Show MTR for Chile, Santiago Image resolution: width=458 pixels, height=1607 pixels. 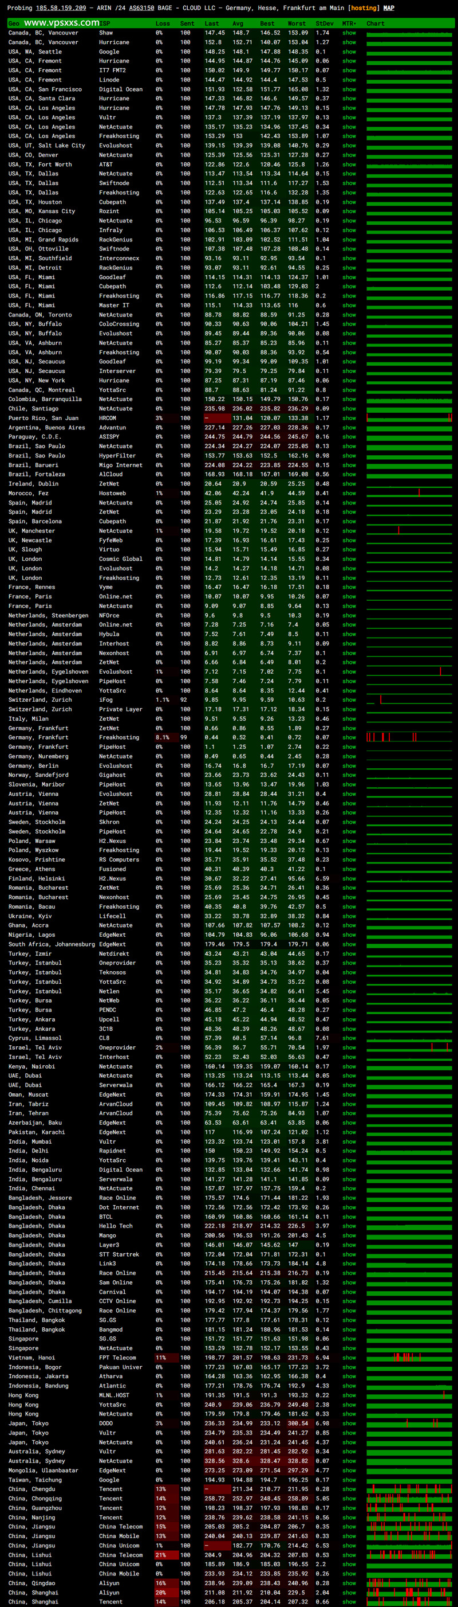(349, 409)
